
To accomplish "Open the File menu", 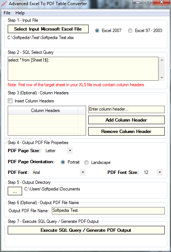I will pyautogui.click(x=7, y=13).
